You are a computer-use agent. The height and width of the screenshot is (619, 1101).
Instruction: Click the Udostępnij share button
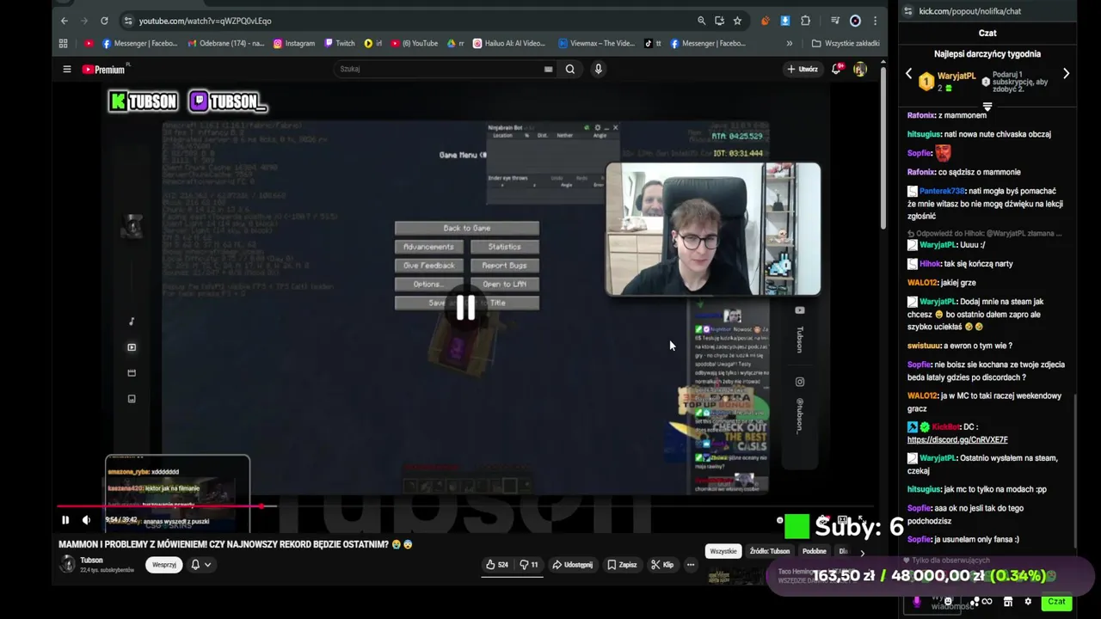(x=572, y=565)
